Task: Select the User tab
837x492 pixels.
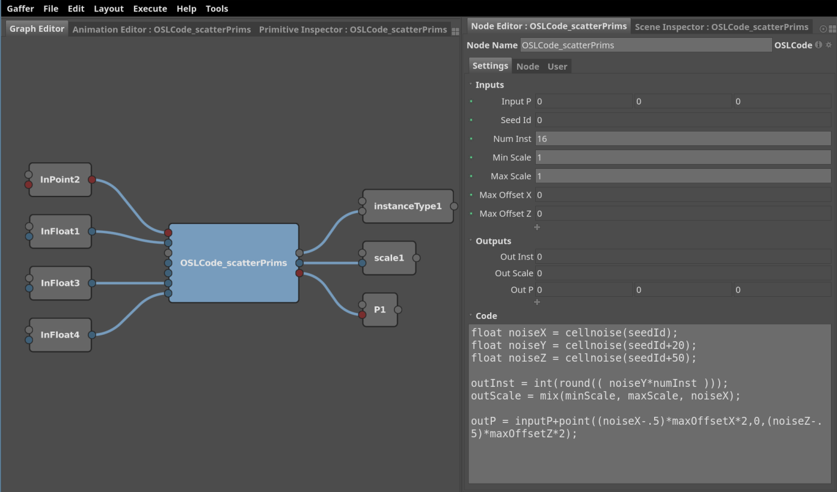Action: click(x=557, y=67)
